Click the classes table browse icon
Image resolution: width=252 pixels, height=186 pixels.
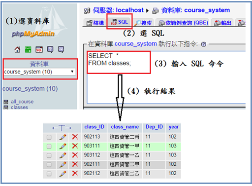(6, 108)
